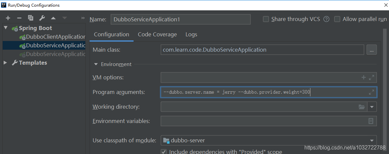
Task: Click the Main class input field
Action: pyautogui.click(x=262, y=50)
